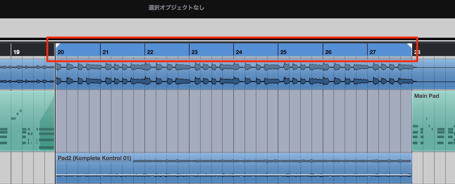Click bar 27 in the ruler
The image size is (455, 184).
click(372, 52)
